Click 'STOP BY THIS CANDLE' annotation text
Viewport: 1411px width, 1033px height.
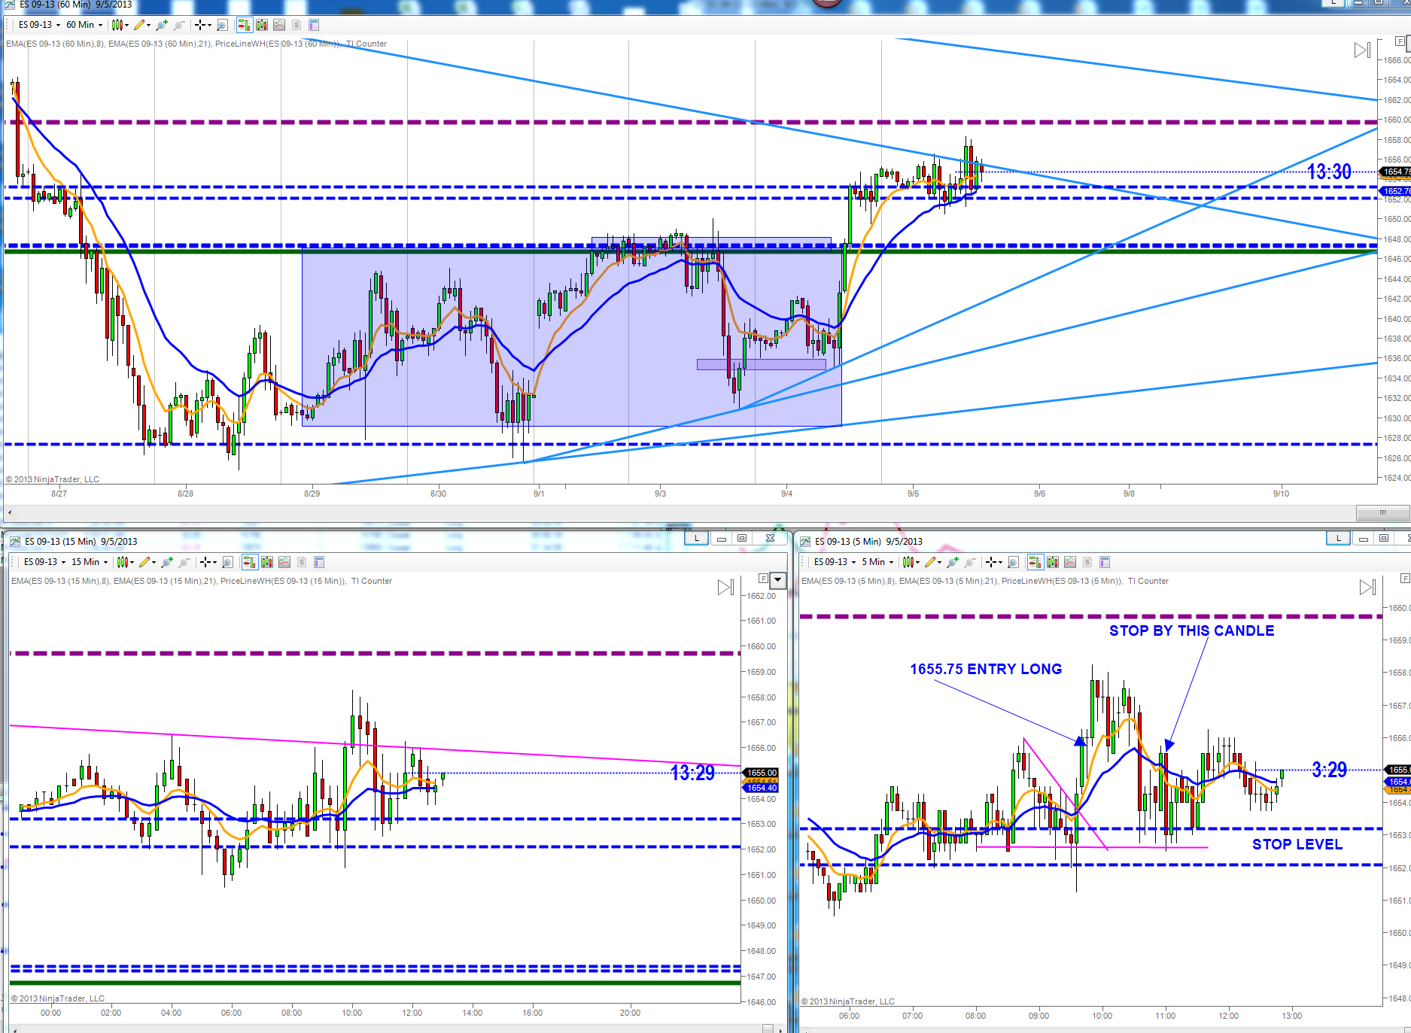pos(1192,630)
